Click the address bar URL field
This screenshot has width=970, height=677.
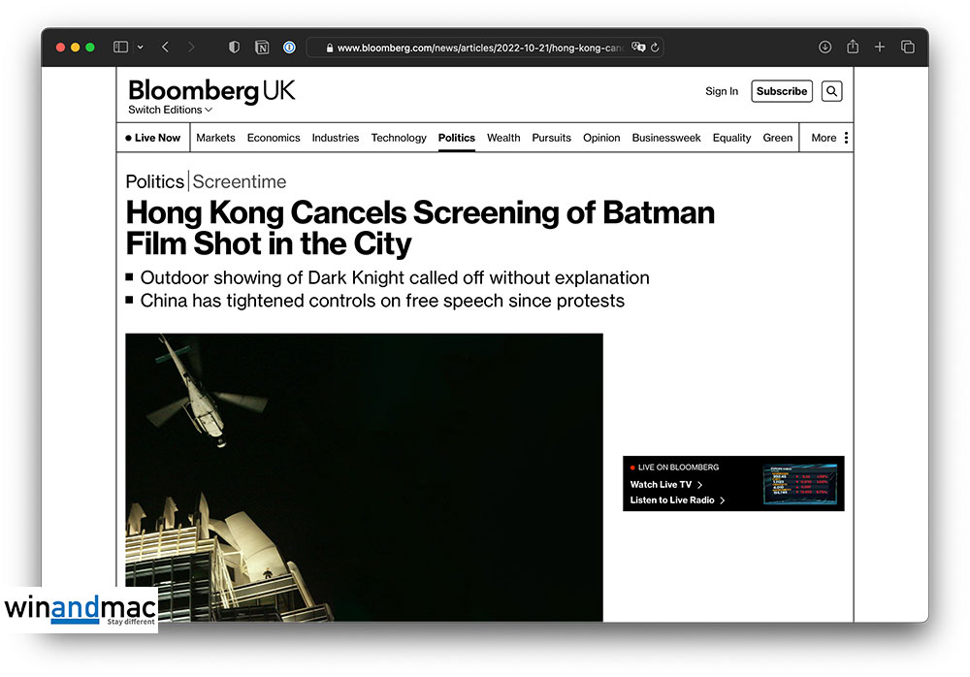479,48
